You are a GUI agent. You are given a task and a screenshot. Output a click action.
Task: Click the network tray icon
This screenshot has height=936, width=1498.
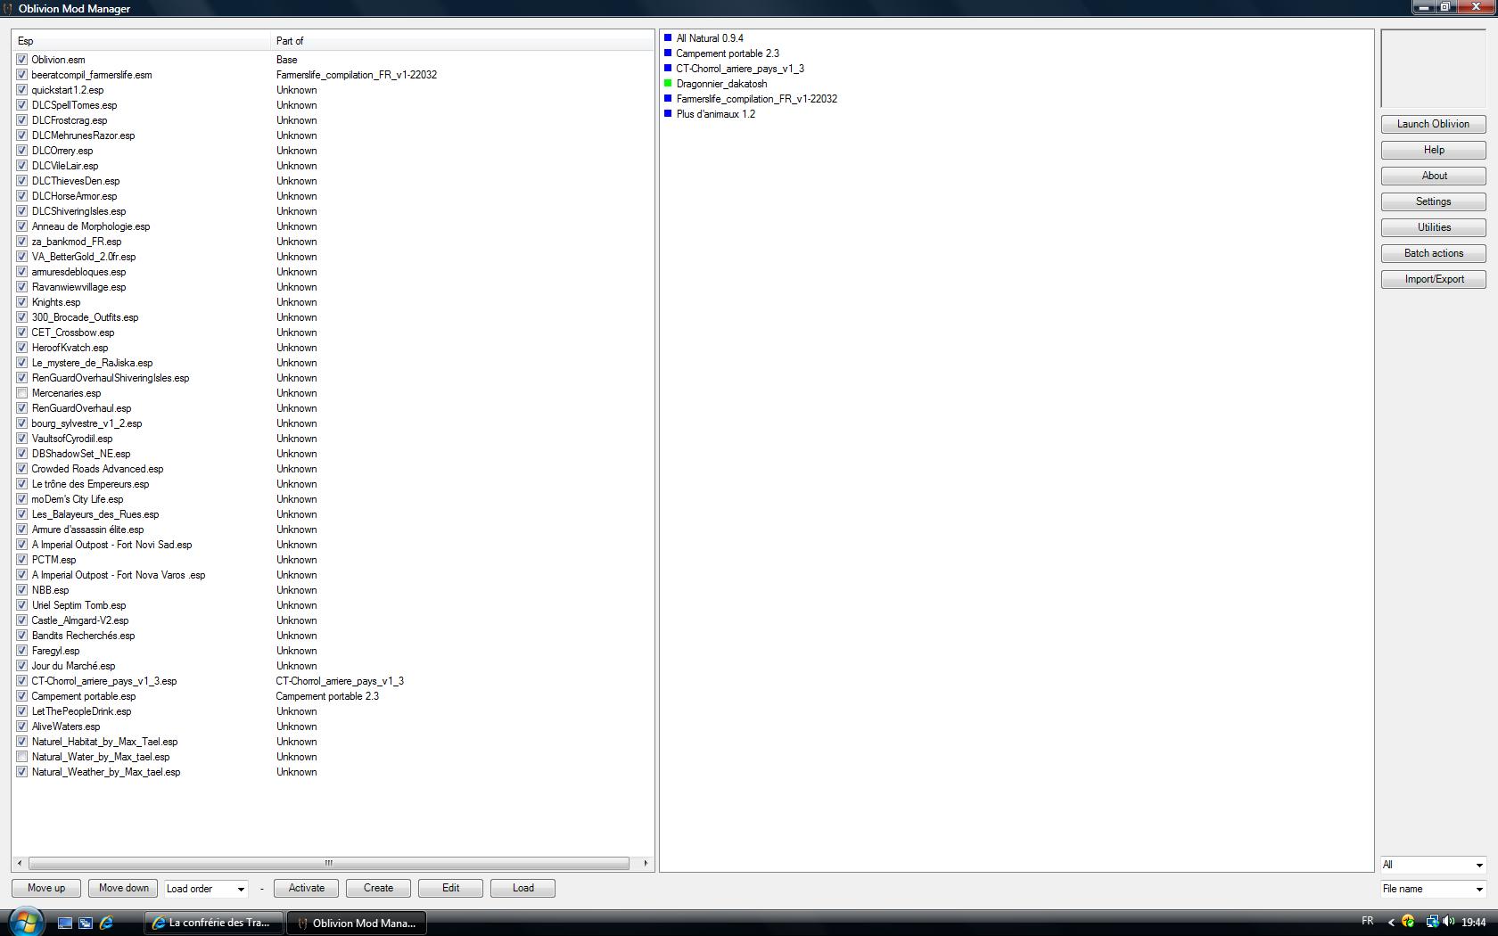[x=1431, y=922]
